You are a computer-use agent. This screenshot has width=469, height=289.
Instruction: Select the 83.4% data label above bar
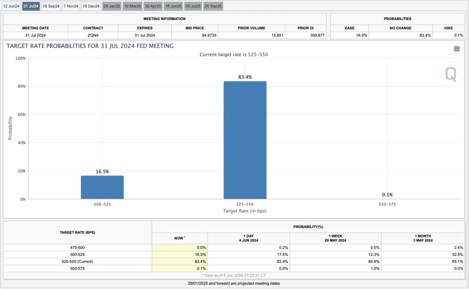click(x=245, y=77)
